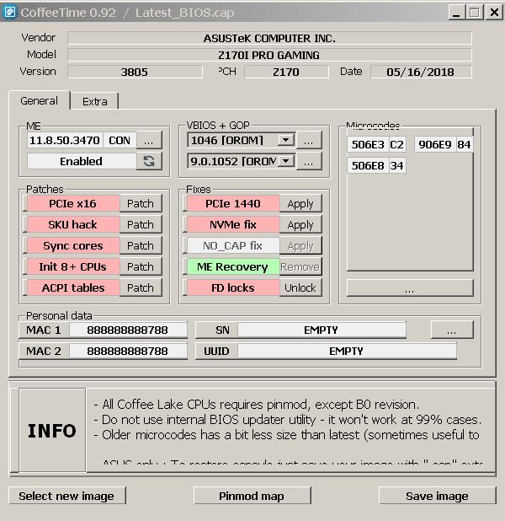Patch the SKU hack option
Image resolution: width=505 pixels, height=521 pixels.
pos(141,224)
